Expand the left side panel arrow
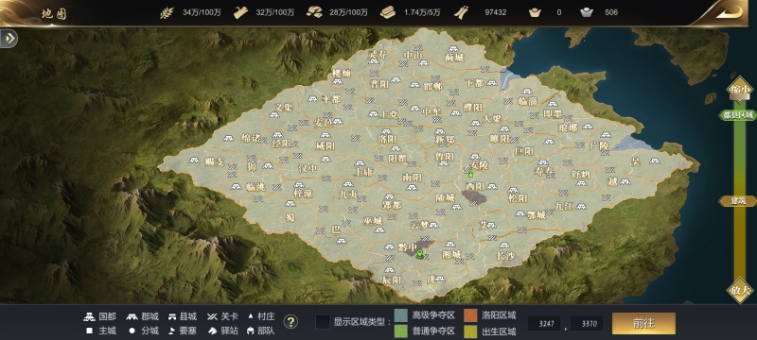 tap(9, 38)
